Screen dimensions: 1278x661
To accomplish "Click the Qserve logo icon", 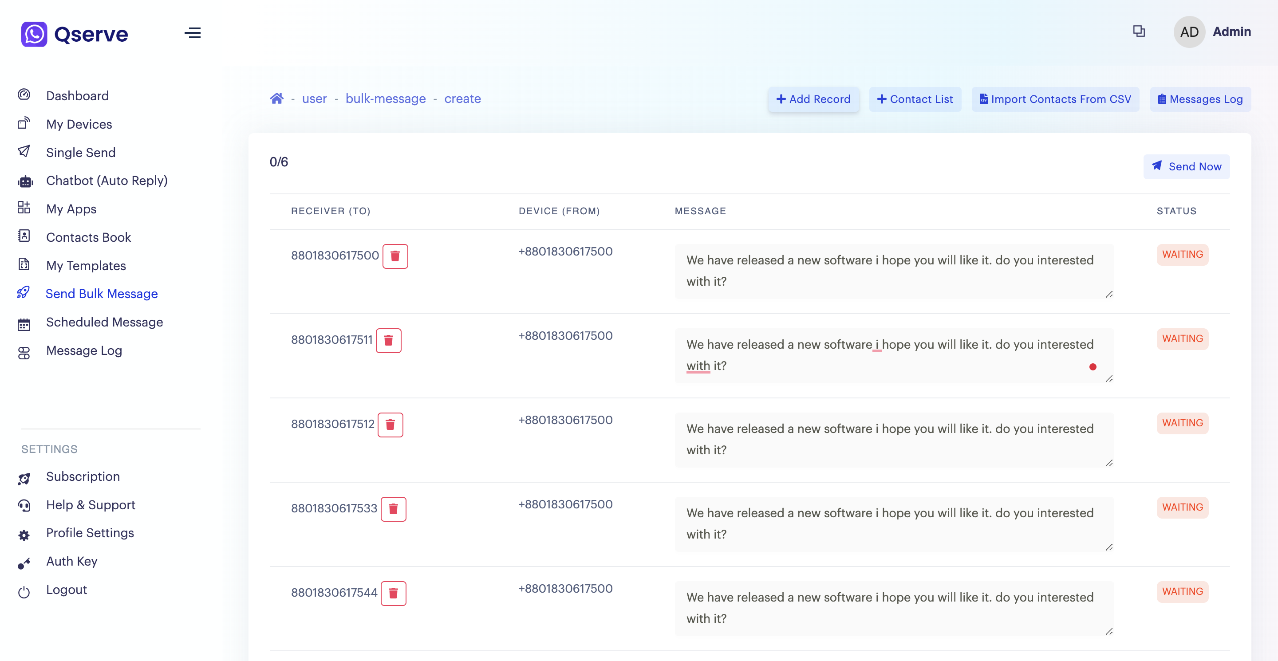I will point(34,34).
